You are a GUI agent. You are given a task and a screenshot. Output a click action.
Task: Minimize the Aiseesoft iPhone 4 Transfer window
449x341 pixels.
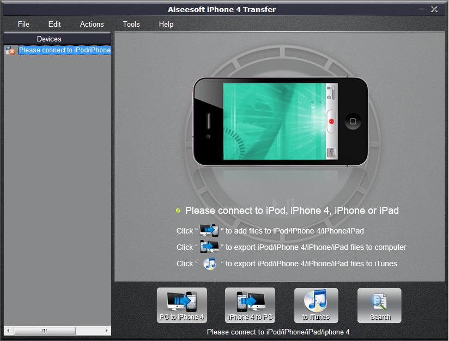pos(422,9)
